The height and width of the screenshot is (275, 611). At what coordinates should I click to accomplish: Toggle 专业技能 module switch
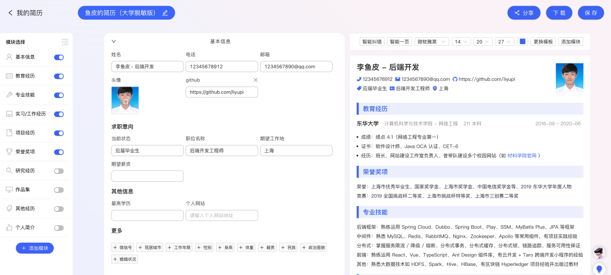pyautogui.click(x=59, y=95)
